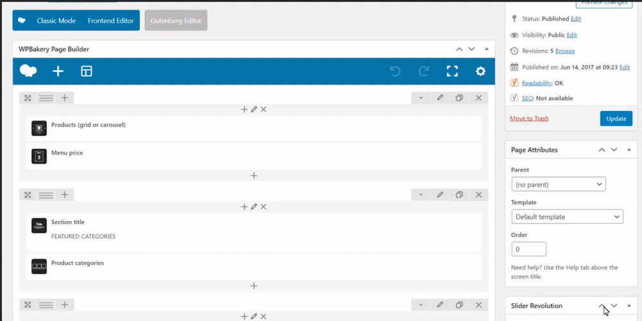Move Page Attributes panel down
This screenshot has width=642, height=321.
coord(614,150)
